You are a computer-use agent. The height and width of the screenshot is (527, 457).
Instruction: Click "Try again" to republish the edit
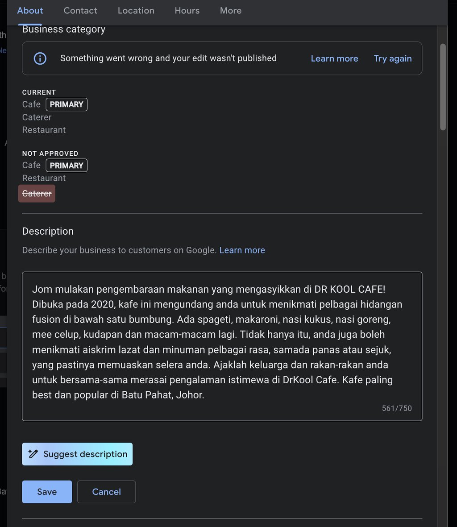click(x=392, y=58)
